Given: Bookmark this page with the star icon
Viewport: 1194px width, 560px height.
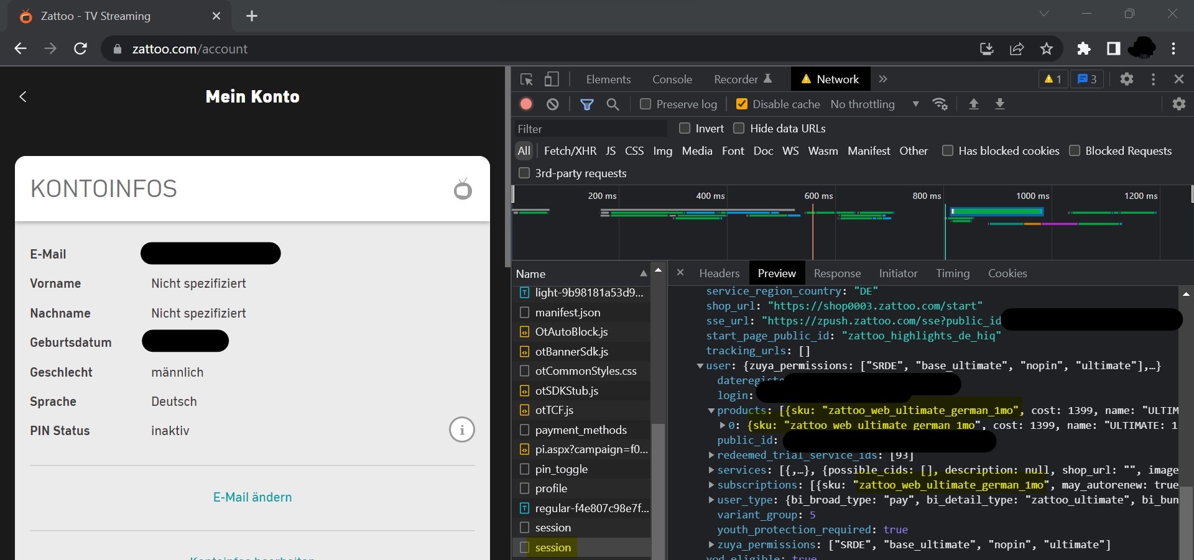Looking at the screenshot, I should click(1047, 48).
